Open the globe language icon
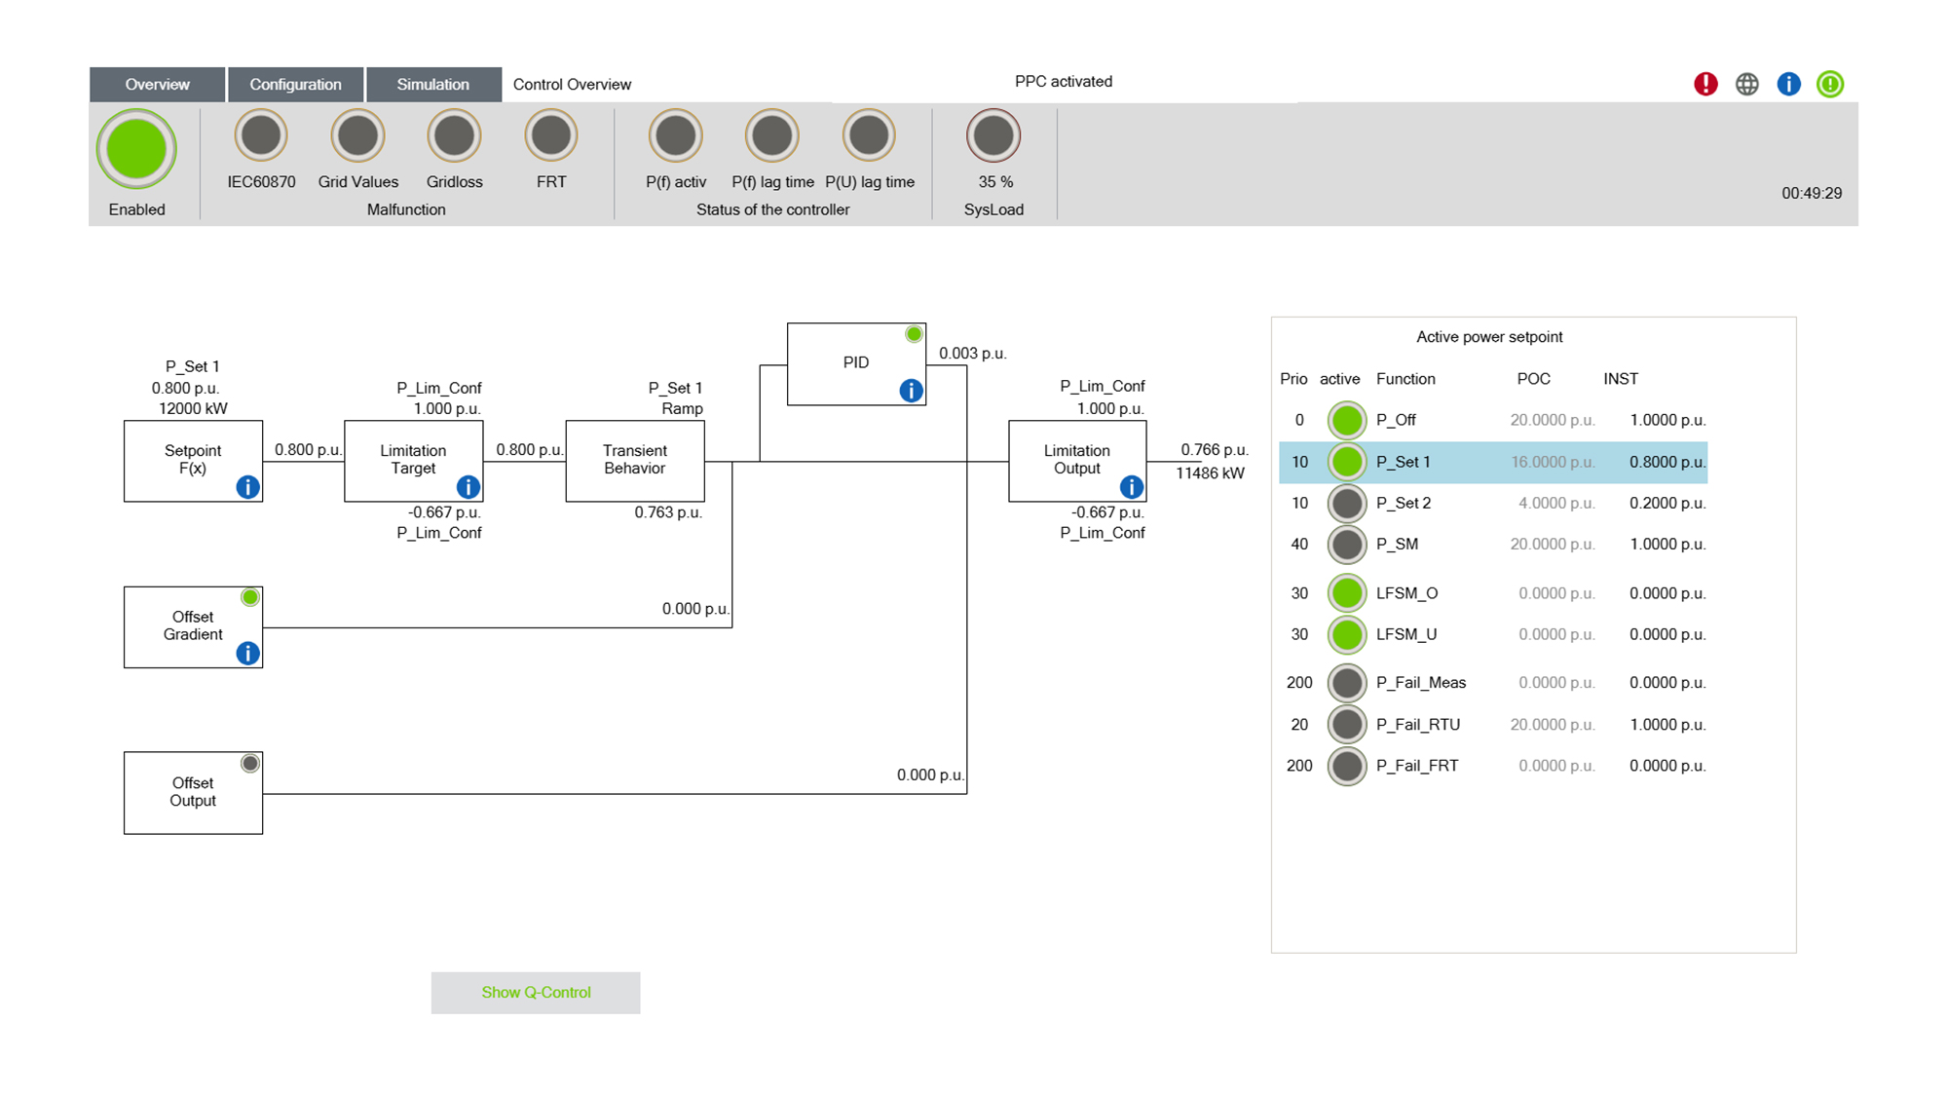The height and width of the screenshot is (1096, 1948). [x=1747, y=84]
